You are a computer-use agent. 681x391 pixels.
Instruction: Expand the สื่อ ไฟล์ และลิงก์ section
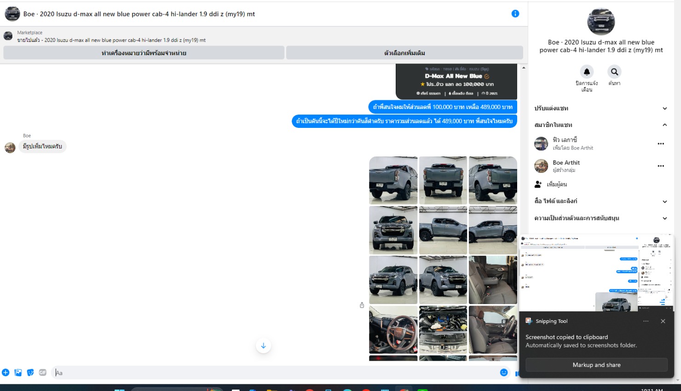664,201
